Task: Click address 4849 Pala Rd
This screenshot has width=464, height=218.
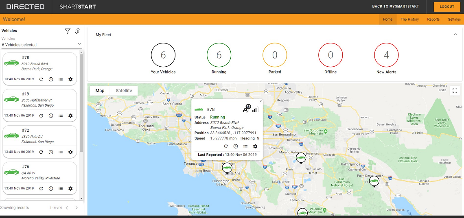Action: [32, 137]
